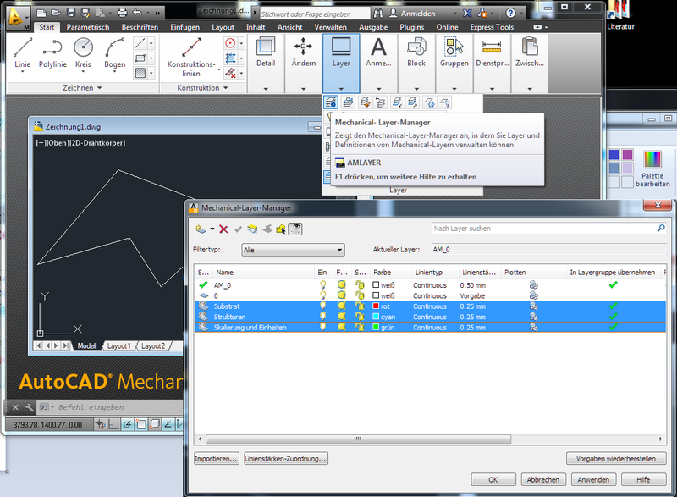Click the red color swatch for Substrat
Viewport: 677px width, 497px height.
pos(376,306)
